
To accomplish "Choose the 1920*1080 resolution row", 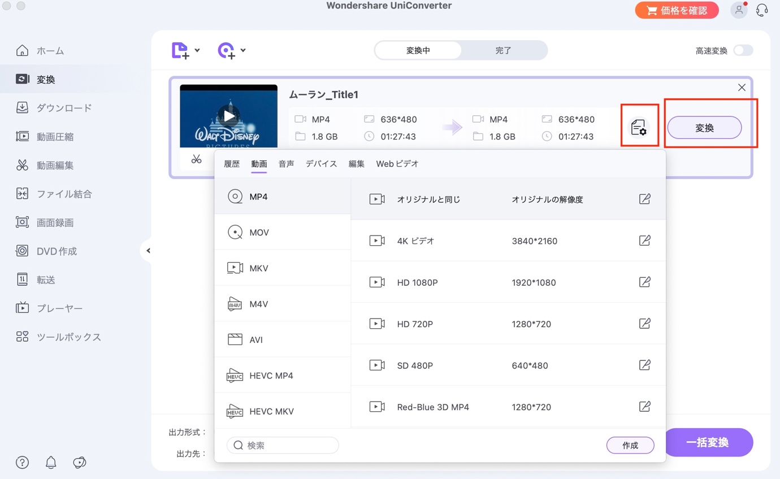I will (508, 282).
